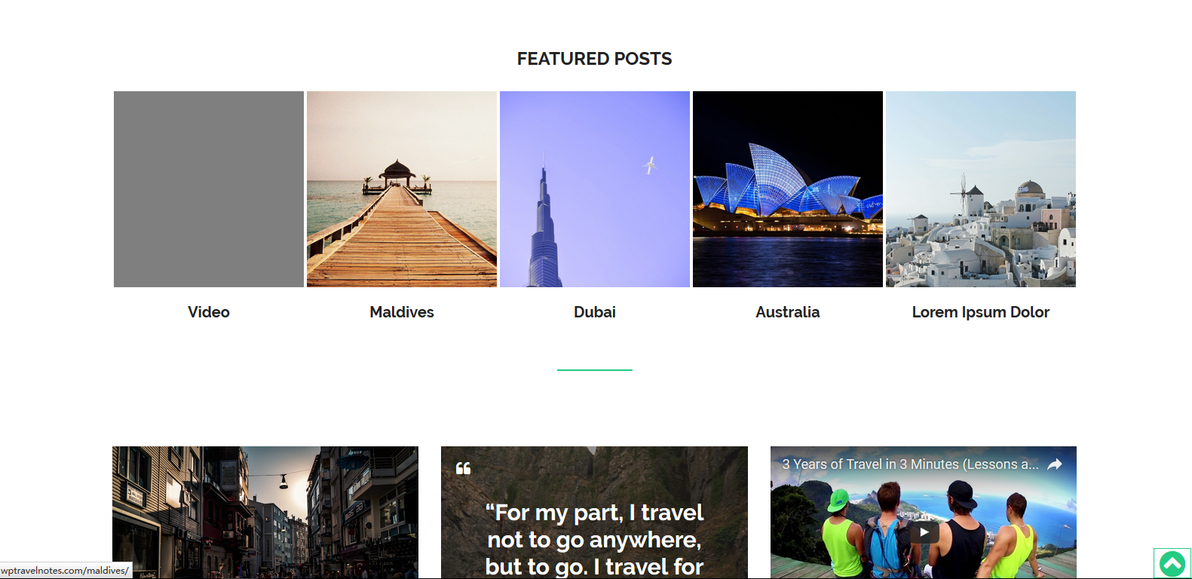Open the gray Video placeholder thumbnail
This screenshot has height=579, width=1192.
209,189
